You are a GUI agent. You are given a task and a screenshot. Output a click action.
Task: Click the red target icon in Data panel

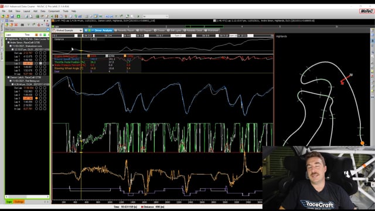[x=39, y=25]
